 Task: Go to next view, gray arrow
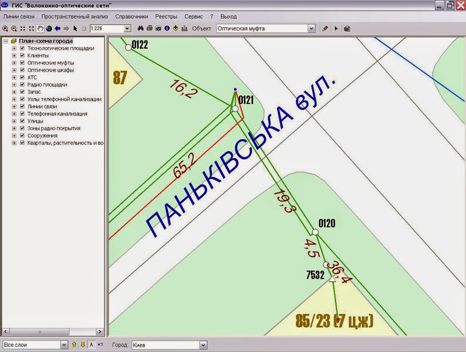(66, 29)
